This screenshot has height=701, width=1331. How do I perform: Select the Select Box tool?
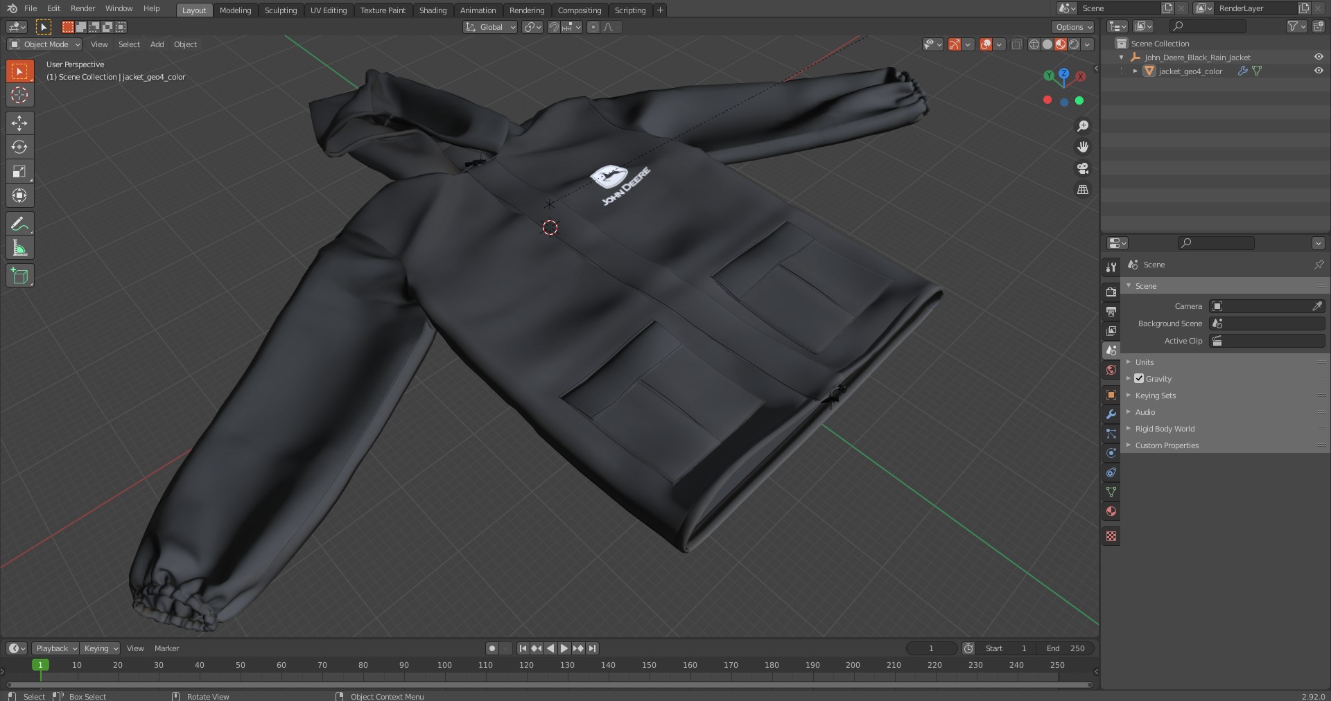click(19, 71)
